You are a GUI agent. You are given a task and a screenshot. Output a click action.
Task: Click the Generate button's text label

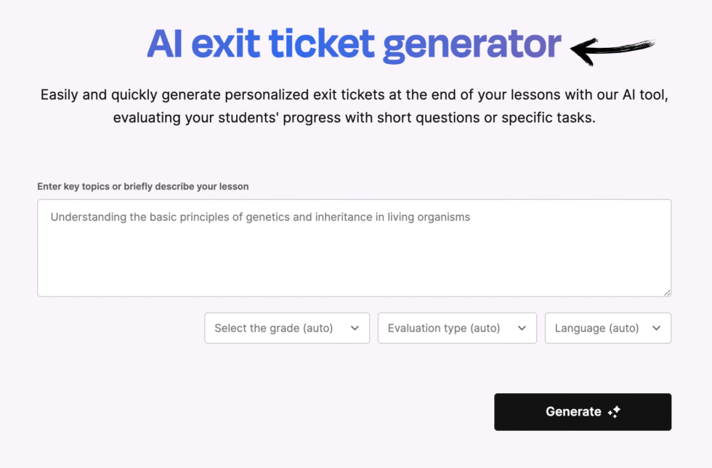pyautogui.click(x=573, y=412)
